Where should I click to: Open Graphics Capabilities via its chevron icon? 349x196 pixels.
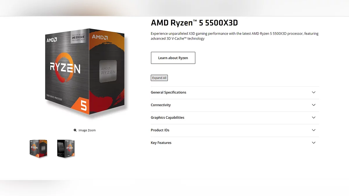[314, 118]
